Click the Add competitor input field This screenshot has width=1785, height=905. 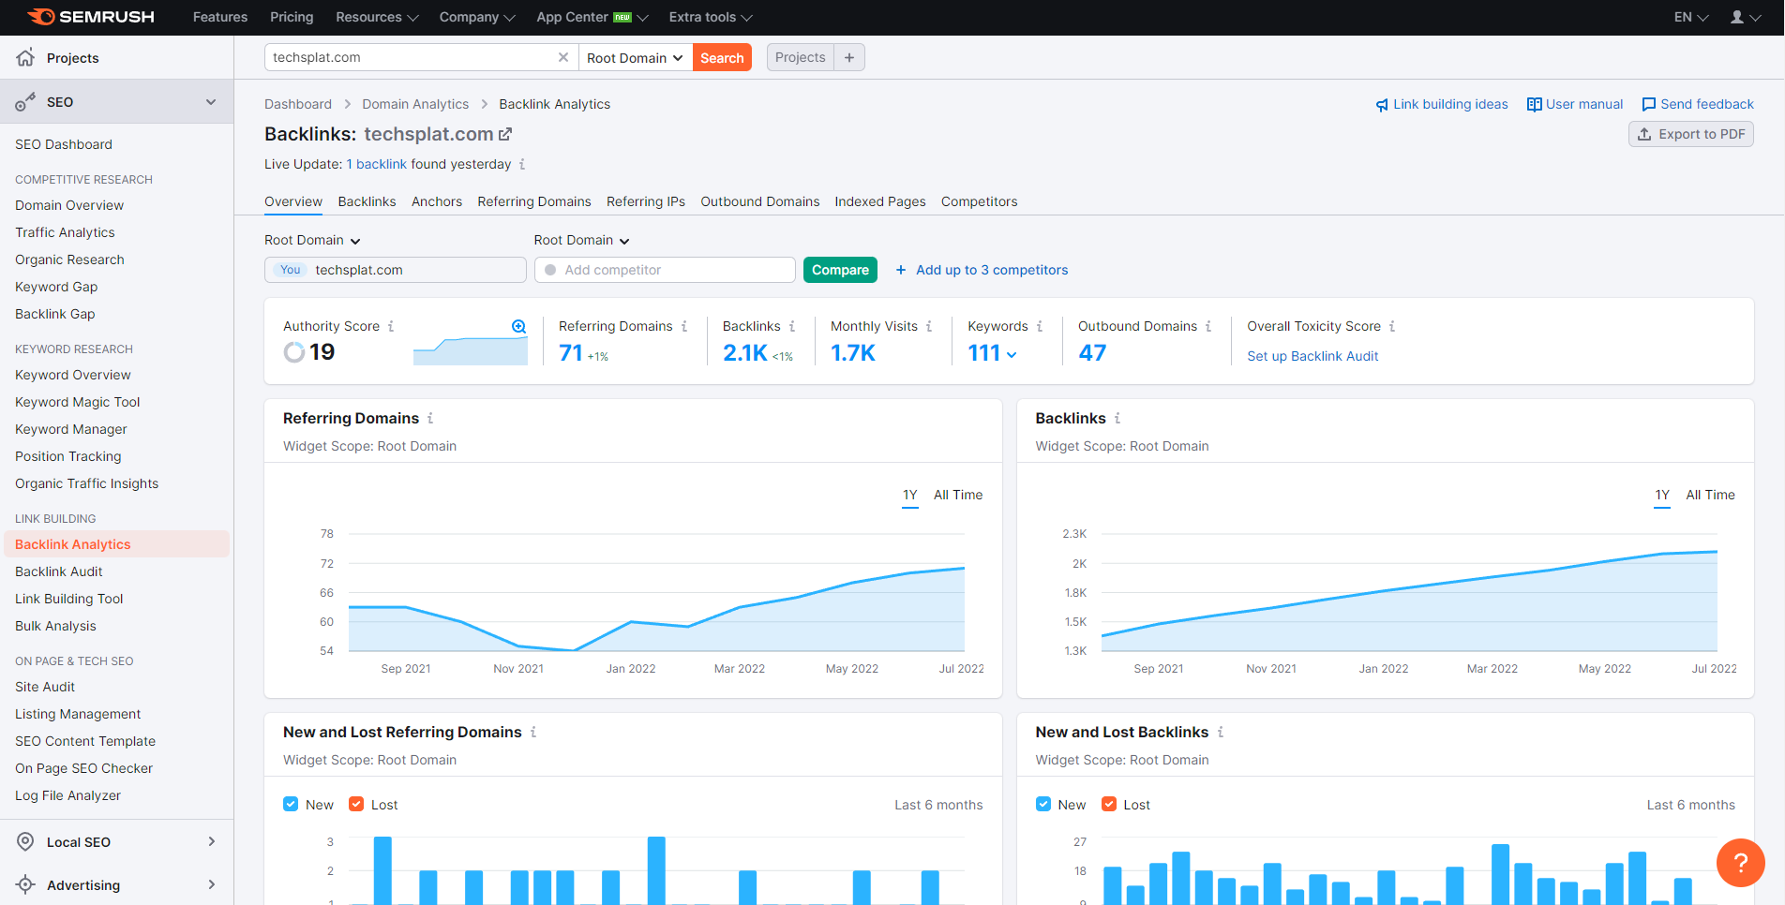point(665,270)
